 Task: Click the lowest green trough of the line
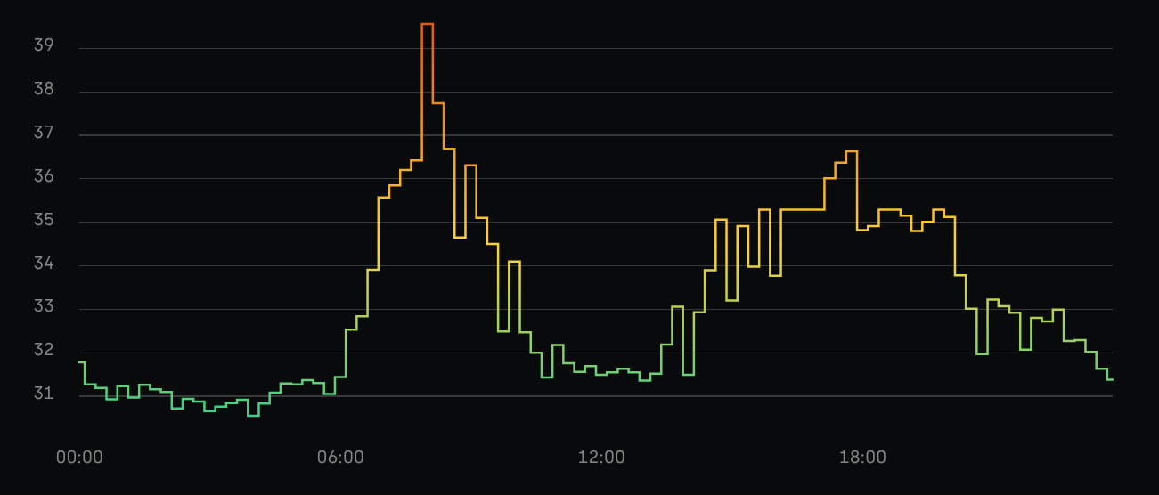point(253,416)
